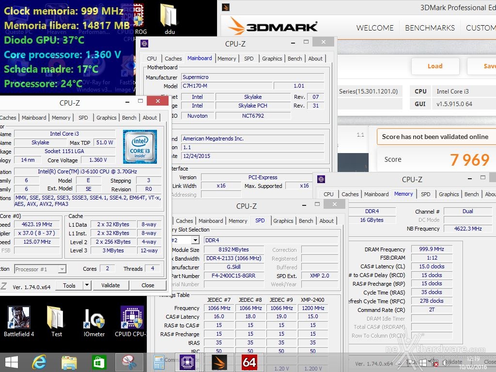Expand the Processor #1 selection dropdown
The width and height of the screenshot is (496, 372).
click(62, 269)
